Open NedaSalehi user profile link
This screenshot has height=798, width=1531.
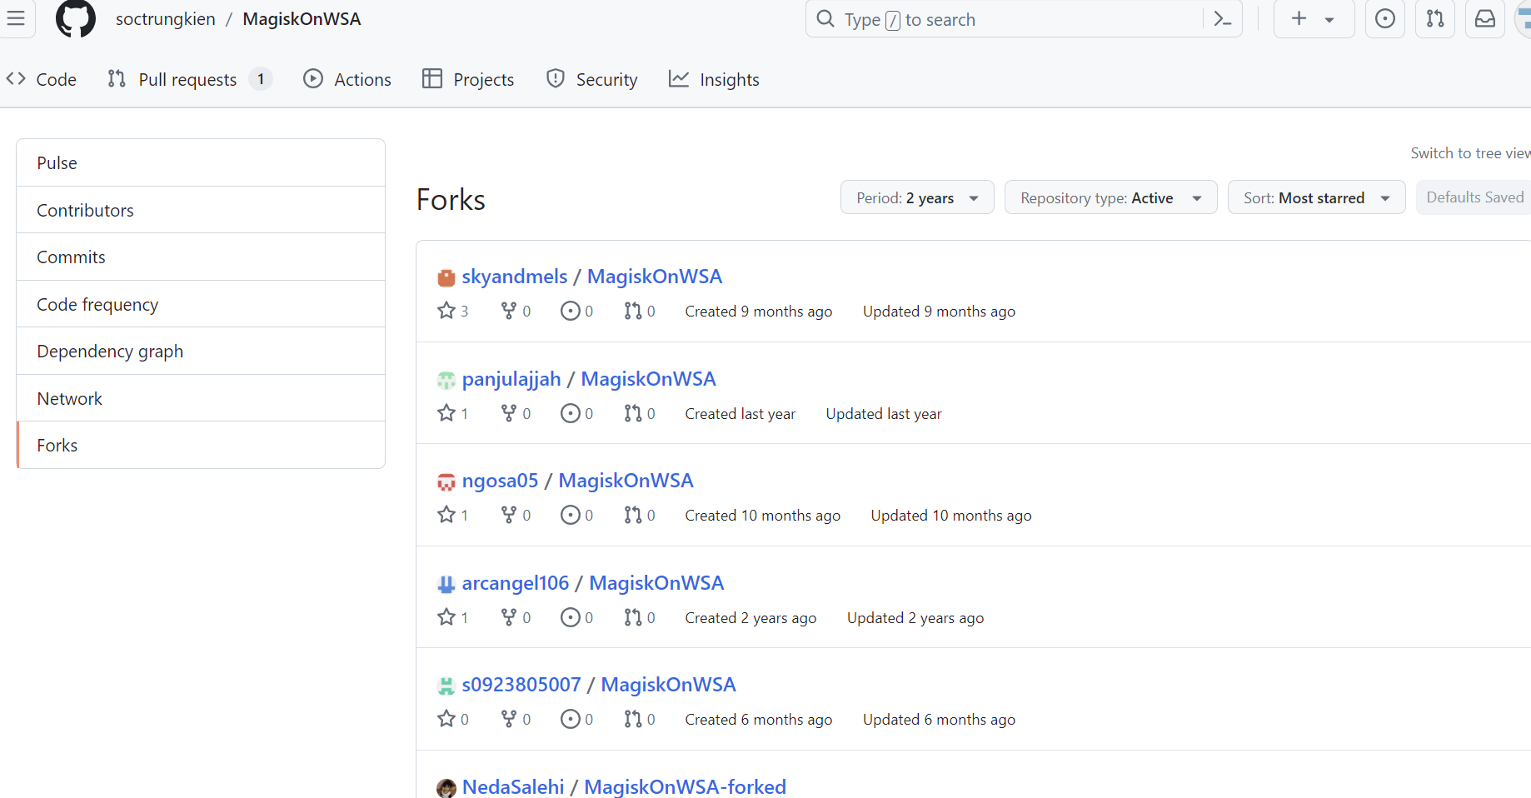[513, 786]
